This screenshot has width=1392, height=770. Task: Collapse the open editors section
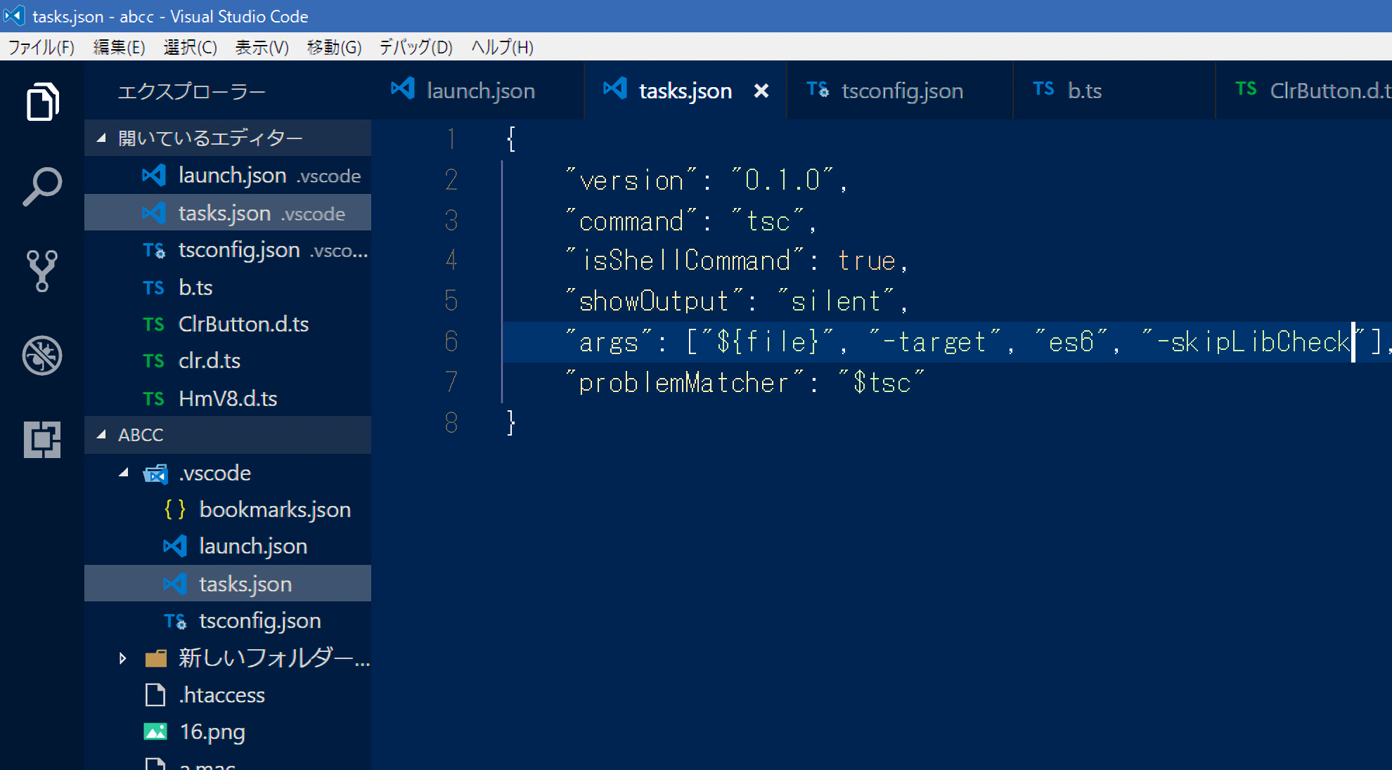[x=101, y=138]
